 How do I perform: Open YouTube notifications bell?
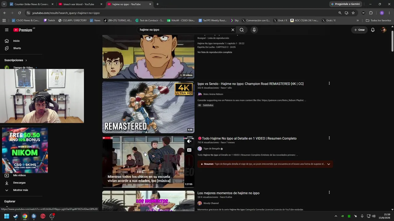pos(373,30)
